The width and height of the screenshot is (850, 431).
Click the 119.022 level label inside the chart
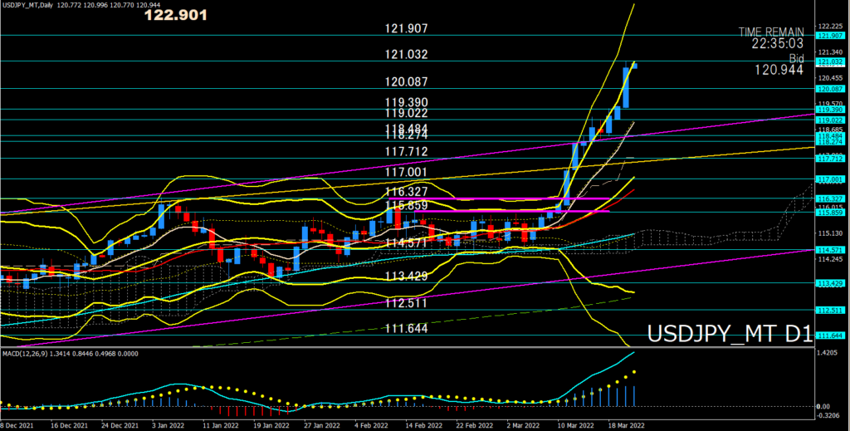(x=407, y=113)
